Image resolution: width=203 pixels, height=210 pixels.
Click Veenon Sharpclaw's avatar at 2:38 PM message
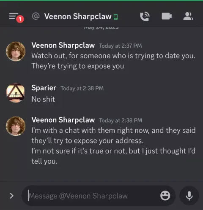16,126
